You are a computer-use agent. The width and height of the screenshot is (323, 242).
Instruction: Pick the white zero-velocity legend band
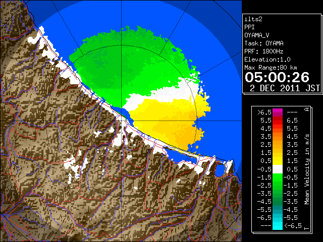278,169
